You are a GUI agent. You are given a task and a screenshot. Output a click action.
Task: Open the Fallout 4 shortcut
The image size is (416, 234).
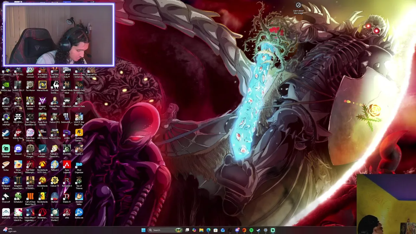55,166
